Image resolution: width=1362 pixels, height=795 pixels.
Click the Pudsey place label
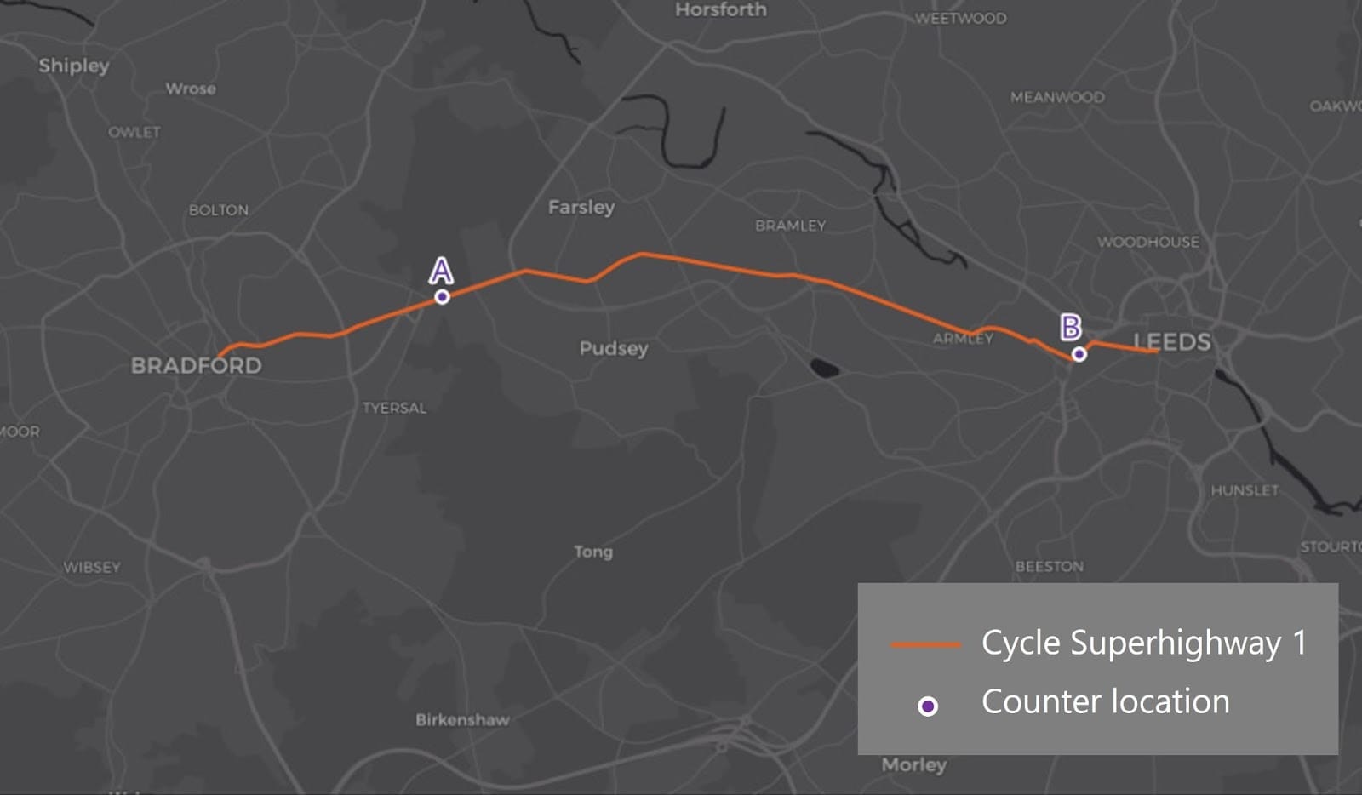(614, 348)
